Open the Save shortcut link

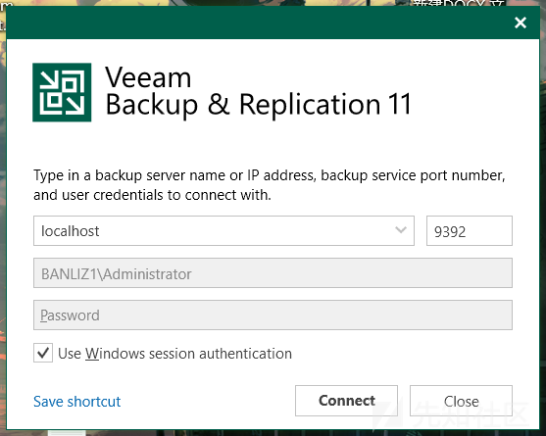click(x=77, y=402)
